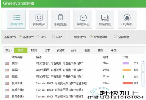This screenshot has height=100, width=146.
Task: Select 高速模式 connection mode
Action: [20, 37]
